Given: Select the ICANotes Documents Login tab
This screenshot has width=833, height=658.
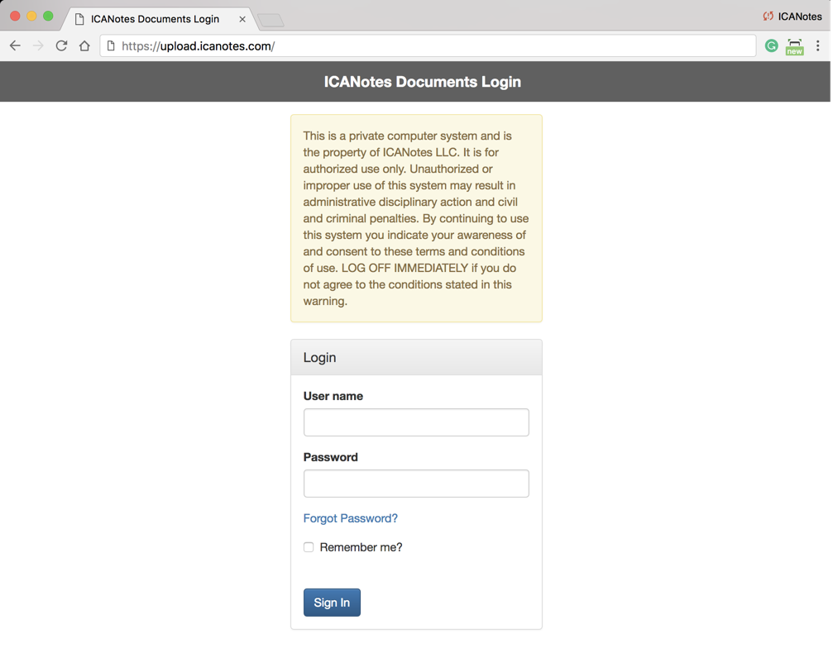Looking at the screenshot, I should click(x=155, y=19).
